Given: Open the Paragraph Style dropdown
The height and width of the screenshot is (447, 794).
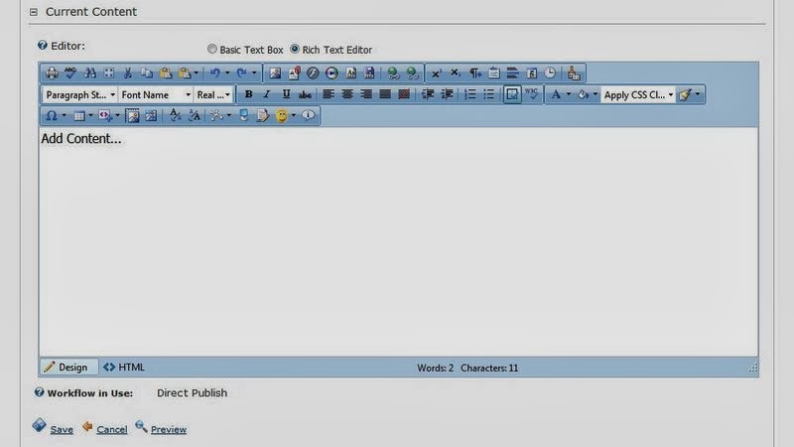Looking at the screenshot, I should (79, 94).
